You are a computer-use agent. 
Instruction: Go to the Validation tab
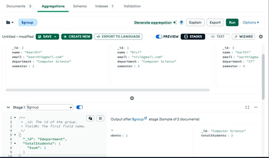(x=132, y=6)
